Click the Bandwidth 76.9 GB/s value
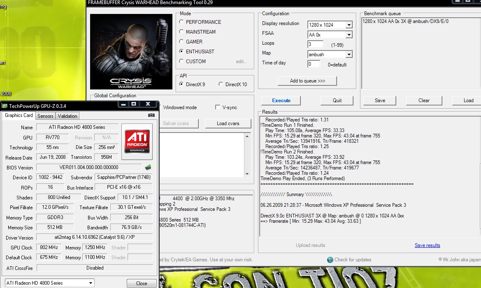 (132, 227)
